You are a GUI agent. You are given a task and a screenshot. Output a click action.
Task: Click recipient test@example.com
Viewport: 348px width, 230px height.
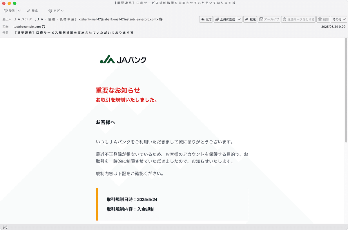point(27,26)
